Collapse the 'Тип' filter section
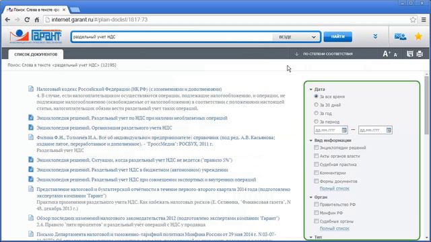Viewport: 431px width, 242px height. pos(310,237)
